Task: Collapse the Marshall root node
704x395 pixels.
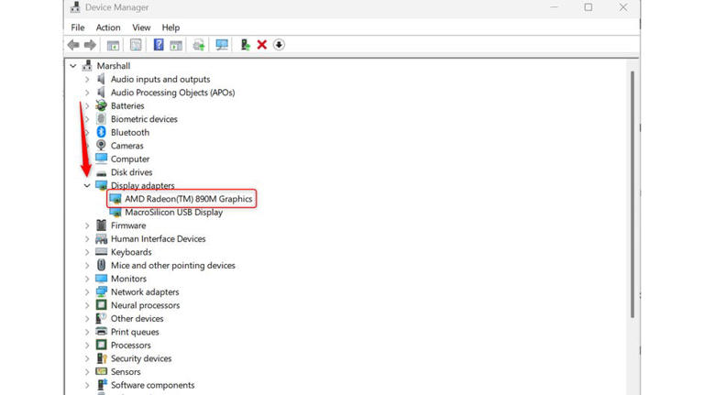Action: (x=73, y=66)
